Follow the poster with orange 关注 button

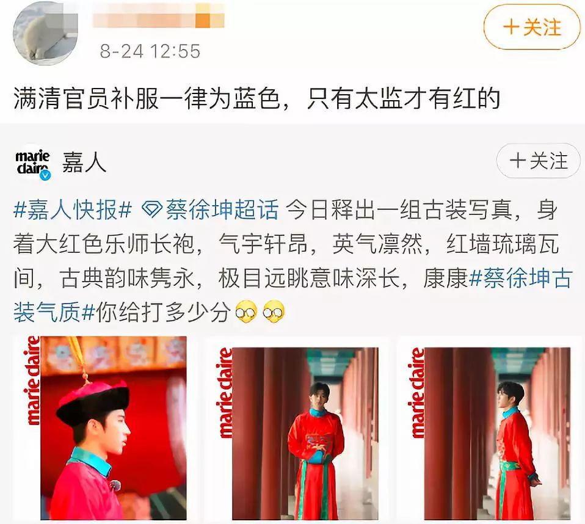point(532,27)
